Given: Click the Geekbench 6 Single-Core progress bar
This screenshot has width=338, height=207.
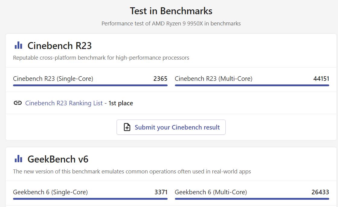Looking at the screenshot, I should coord(90,199).
